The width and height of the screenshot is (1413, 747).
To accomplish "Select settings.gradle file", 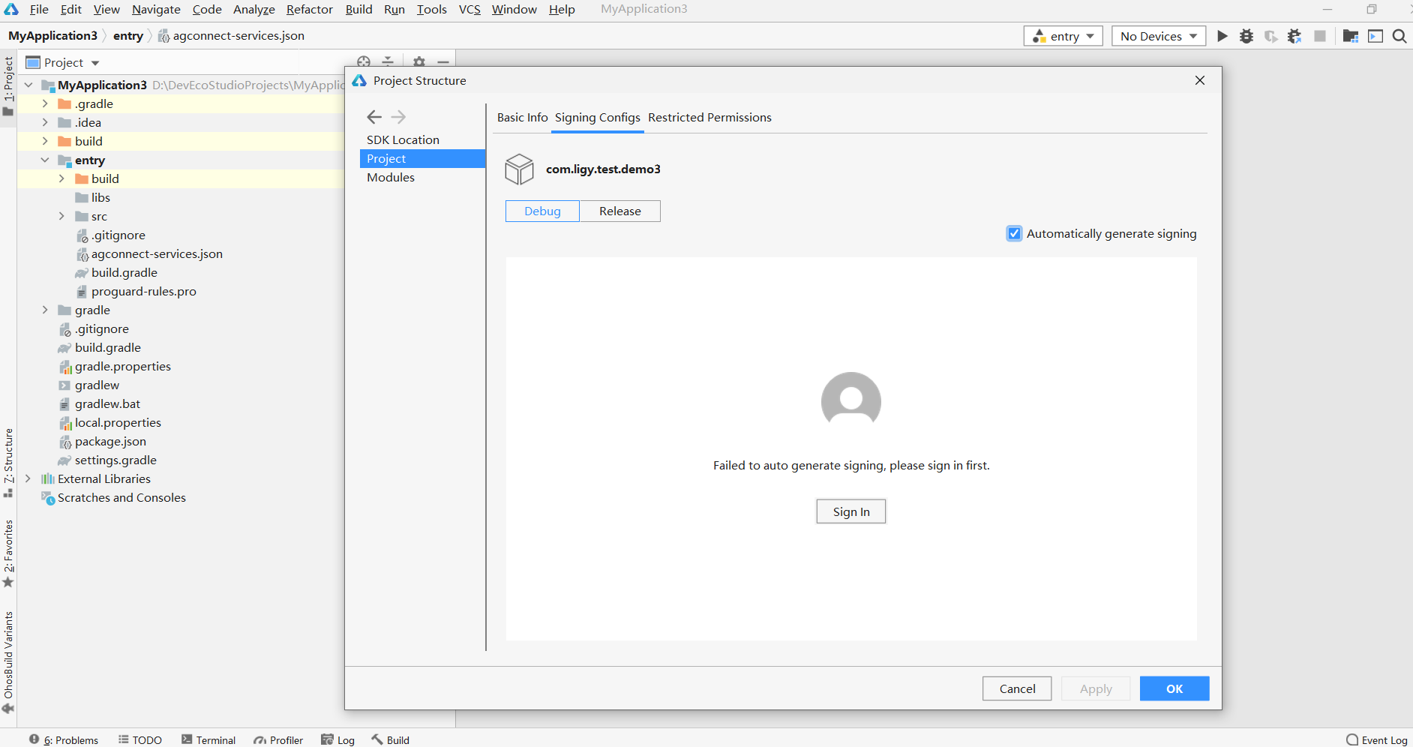I will (x=115, y=460).
